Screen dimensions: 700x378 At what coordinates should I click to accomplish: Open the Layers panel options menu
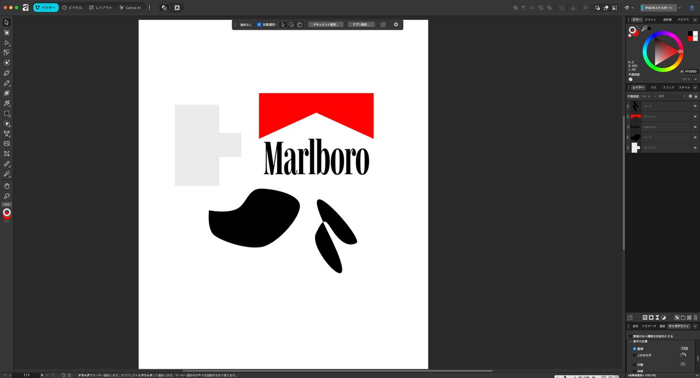coord(695,87)
